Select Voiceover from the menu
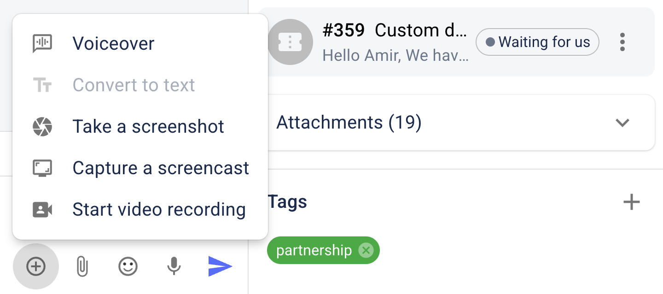This screenshot has width=663, height=294. 113,44
